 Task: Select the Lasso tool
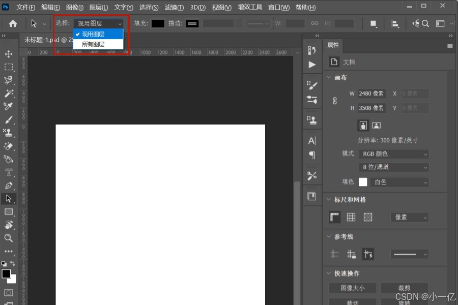(x=9, y=80)
